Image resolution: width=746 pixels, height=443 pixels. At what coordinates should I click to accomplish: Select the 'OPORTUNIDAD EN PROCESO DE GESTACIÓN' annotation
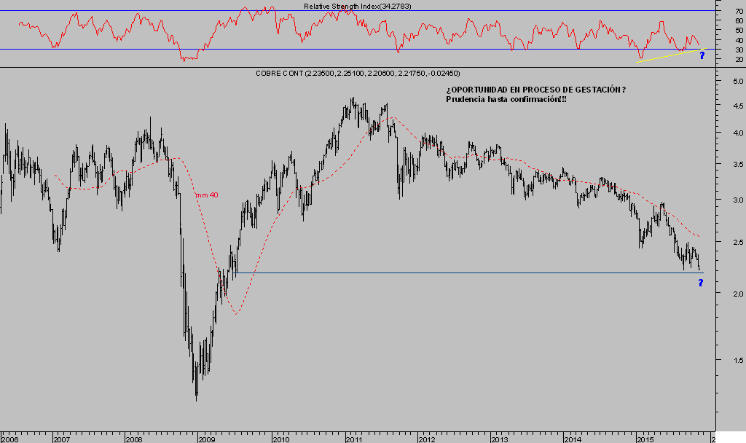(535, 90)
